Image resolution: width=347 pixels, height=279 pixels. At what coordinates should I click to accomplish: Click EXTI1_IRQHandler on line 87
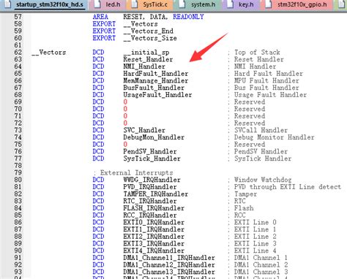[154, 229]
